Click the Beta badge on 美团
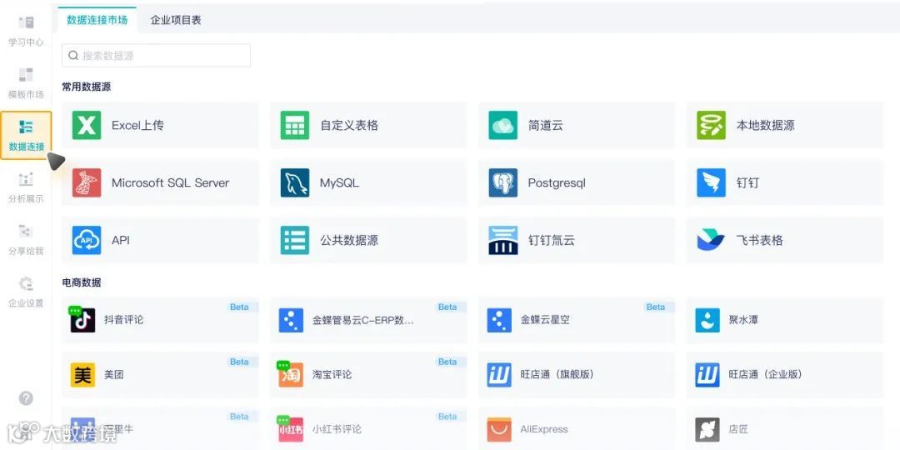This screenshot has height=450, width=900. pos(239,362)
